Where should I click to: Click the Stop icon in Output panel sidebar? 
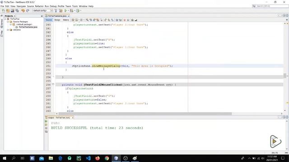pos(46,128)
